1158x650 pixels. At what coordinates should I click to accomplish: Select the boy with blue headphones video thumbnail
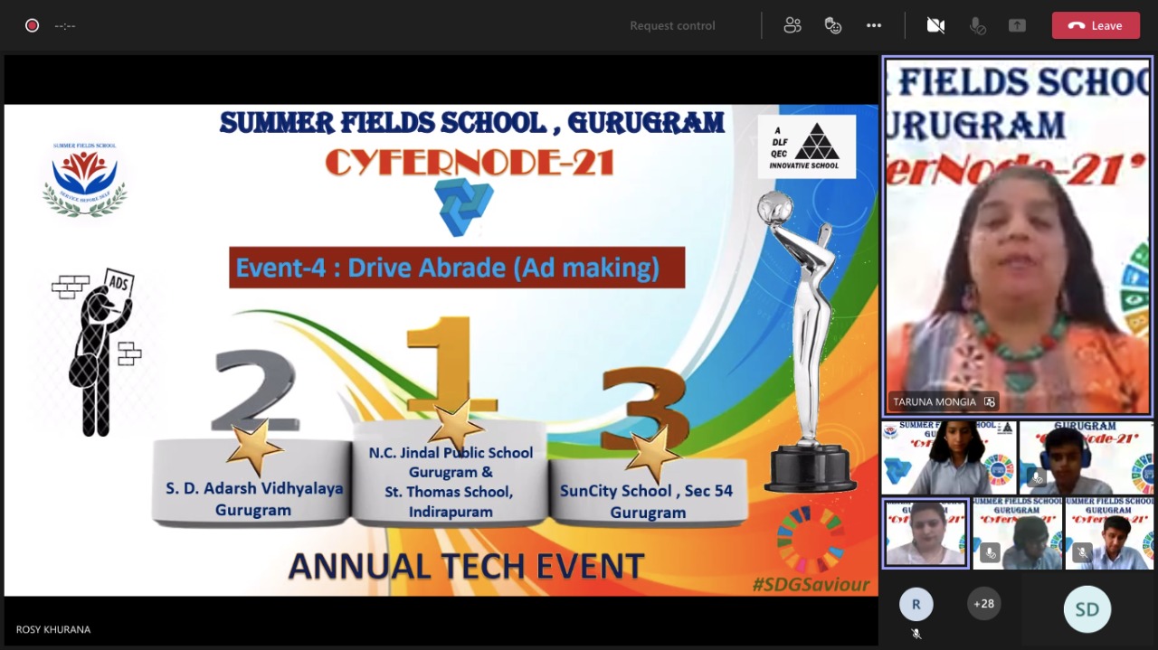(1087, 457)
